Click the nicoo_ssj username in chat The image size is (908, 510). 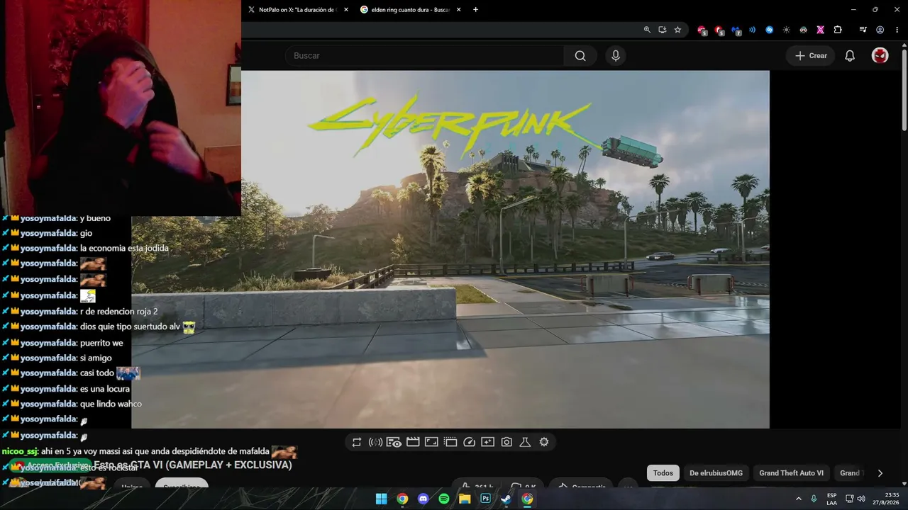[20, 451]
